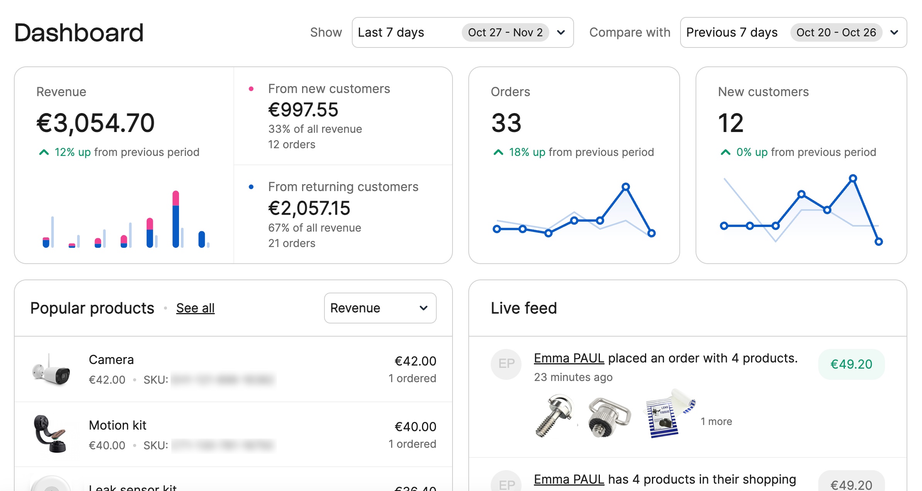Click the '23 minutes ago' timestamp

click(x=573, y=377)
